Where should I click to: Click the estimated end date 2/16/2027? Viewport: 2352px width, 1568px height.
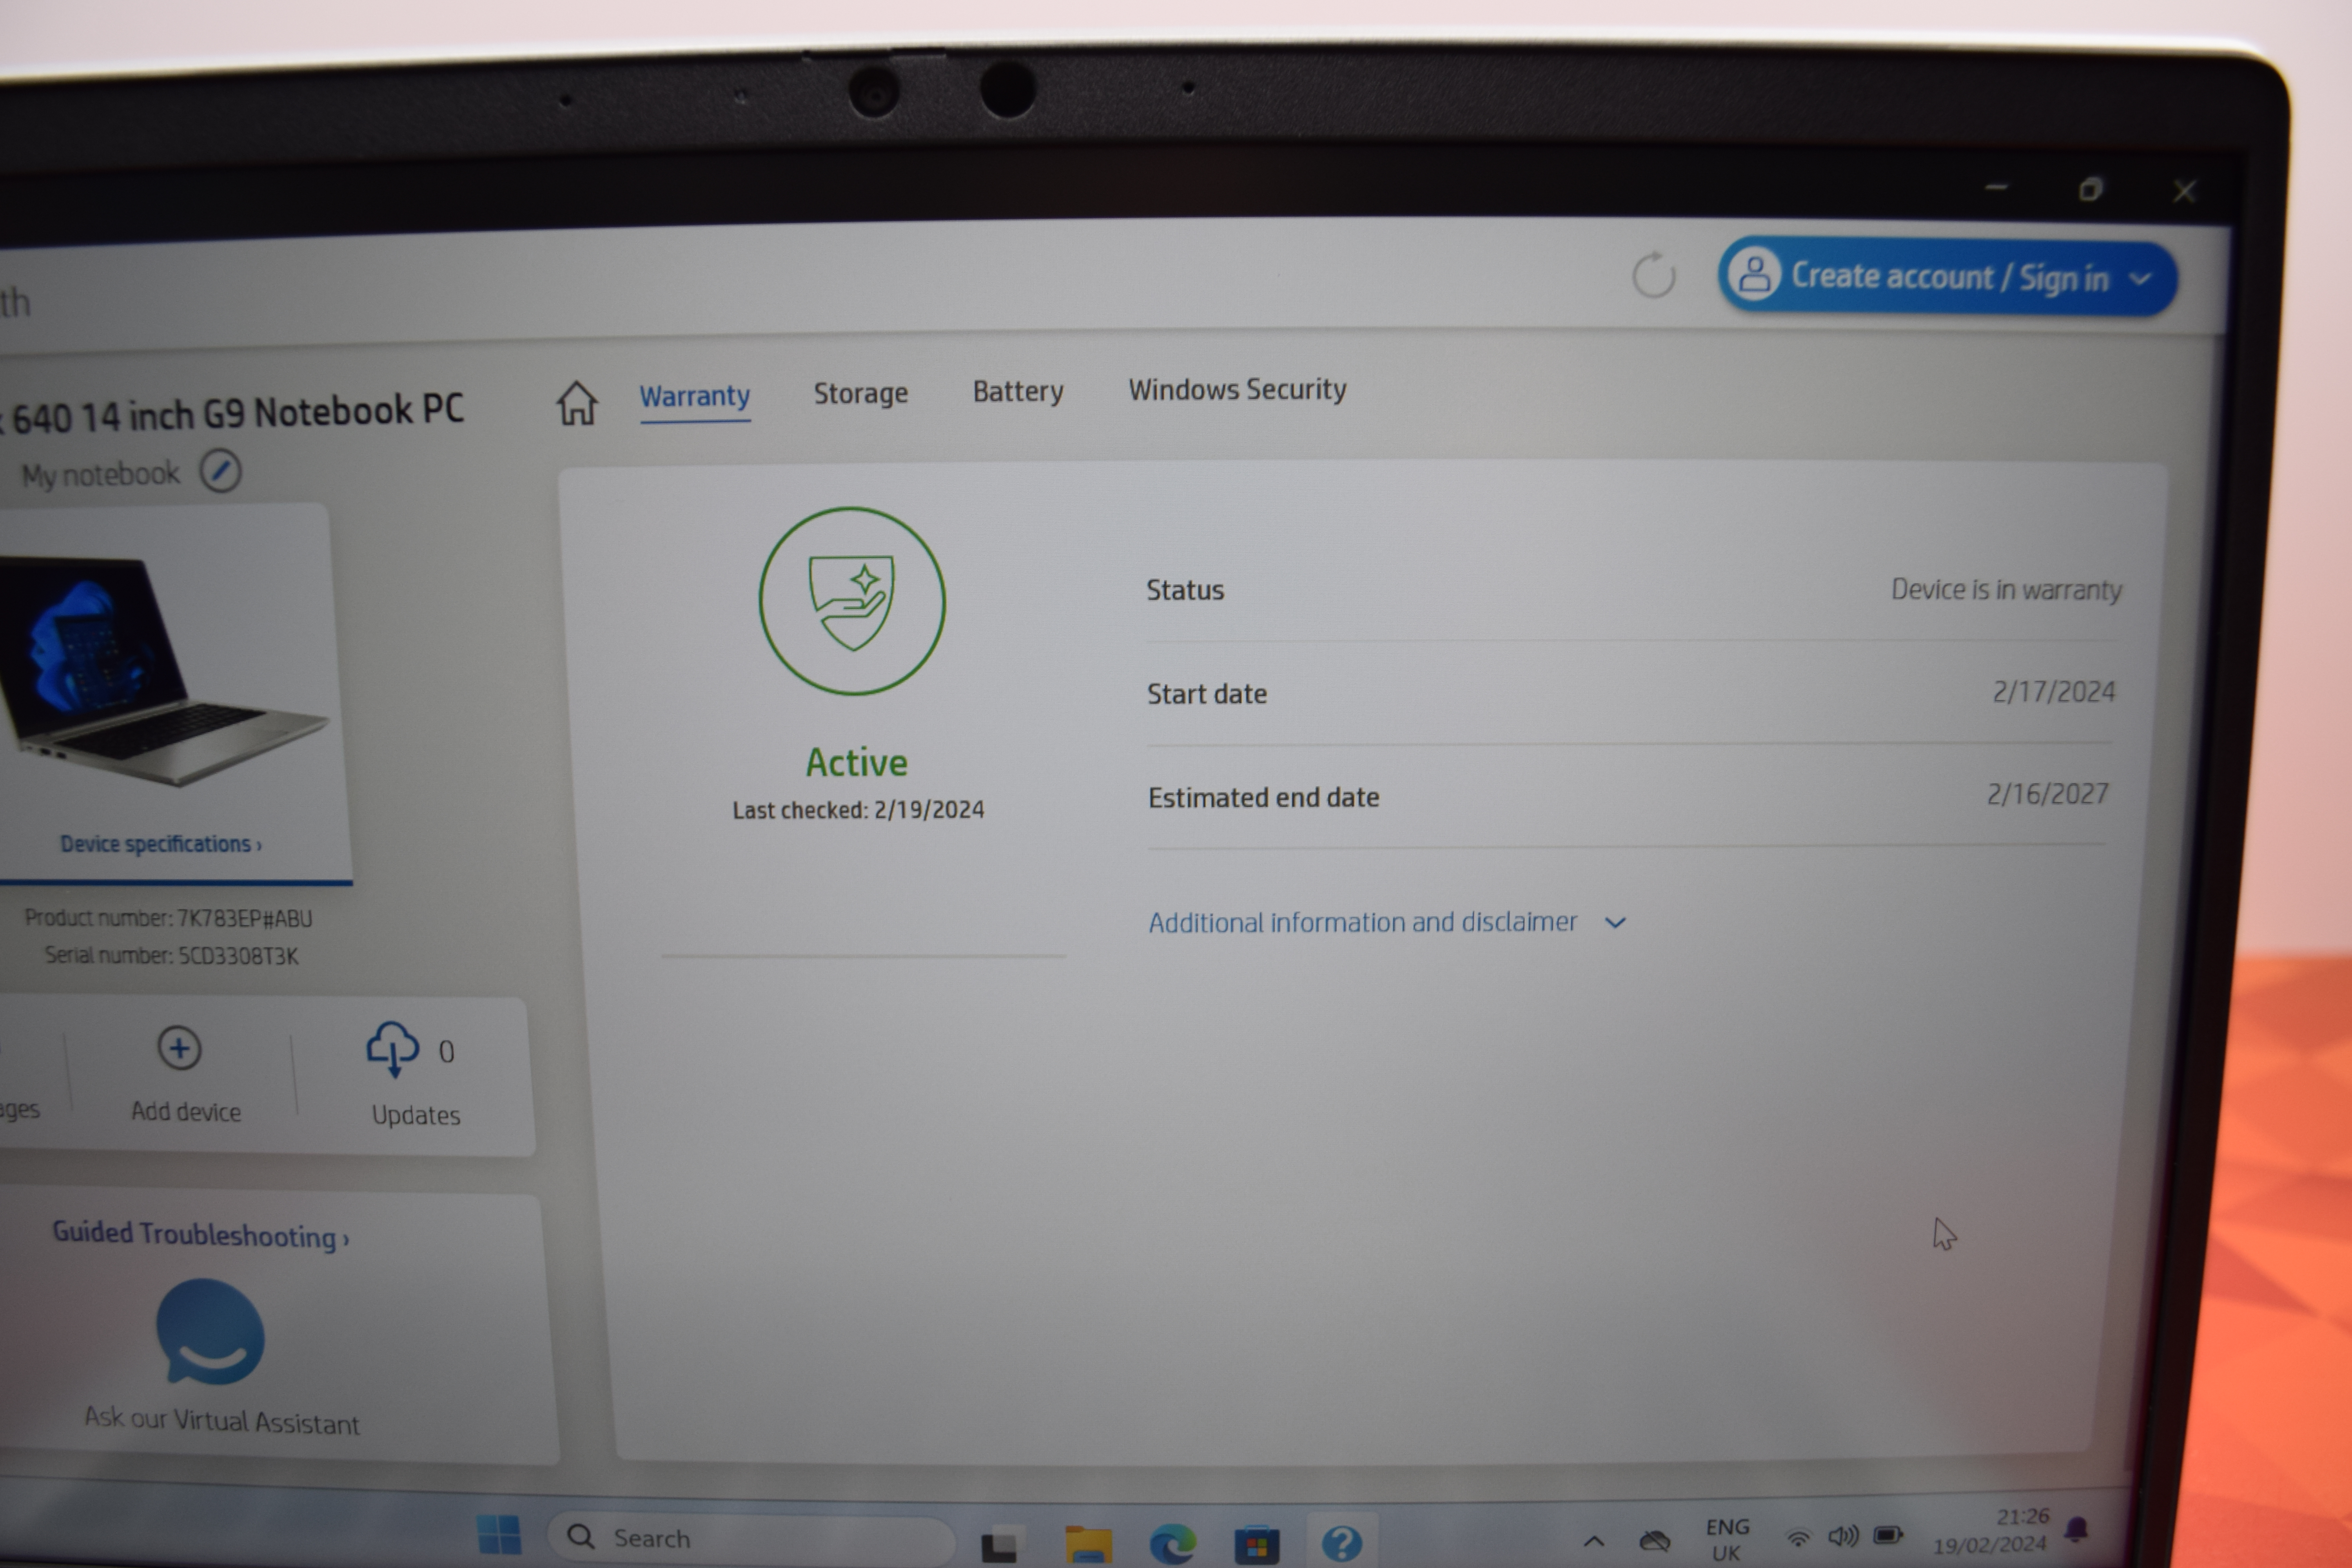click(2048, 794)
